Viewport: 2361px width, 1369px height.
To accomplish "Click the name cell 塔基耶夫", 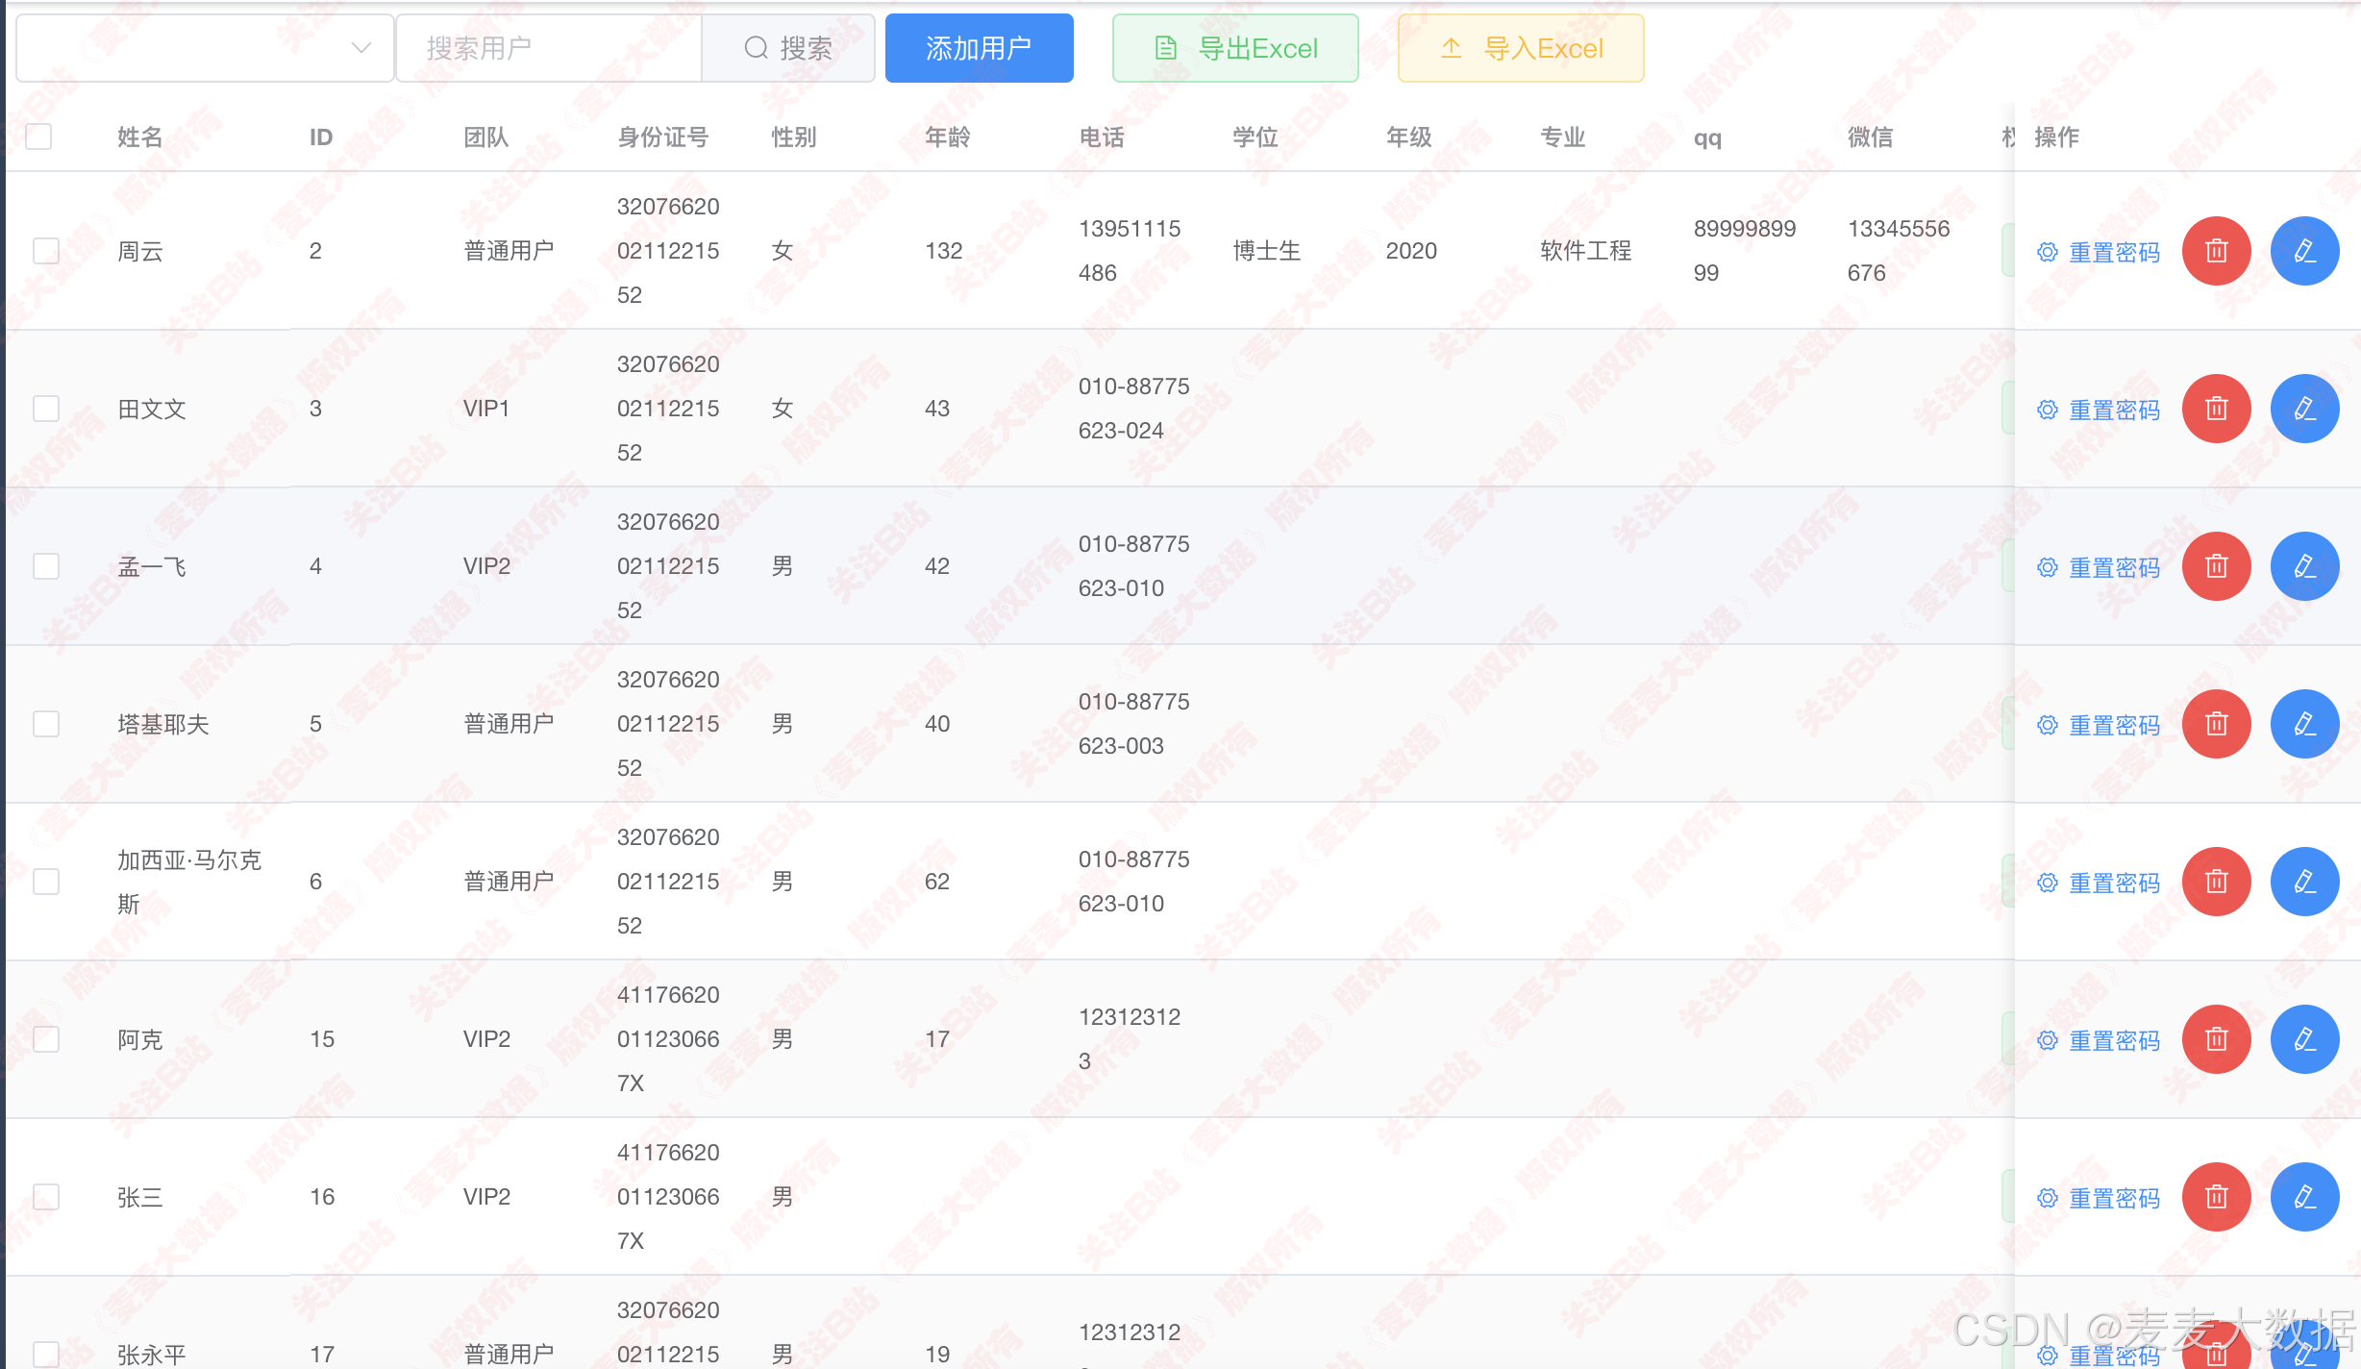I will [163, 725].
